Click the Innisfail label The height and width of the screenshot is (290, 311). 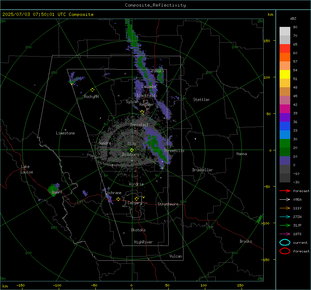tap(139, 125)
